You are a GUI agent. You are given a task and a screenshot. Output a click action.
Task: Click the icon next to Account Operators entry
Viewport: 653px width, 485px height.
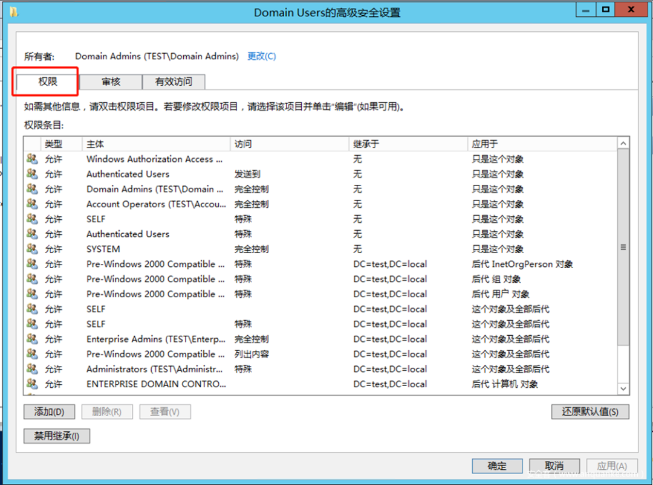[32, 204]
